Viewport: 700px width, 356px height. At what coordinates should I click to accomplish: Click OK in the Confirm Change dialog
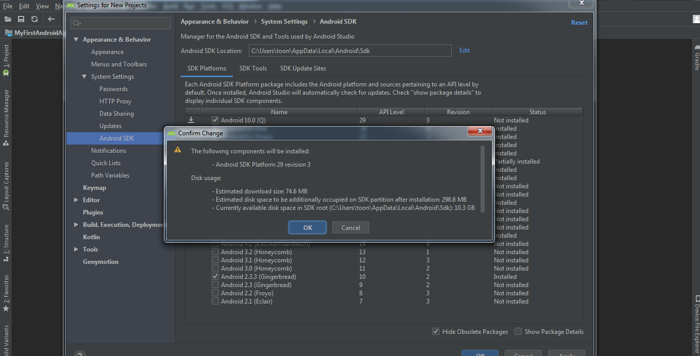307,227
